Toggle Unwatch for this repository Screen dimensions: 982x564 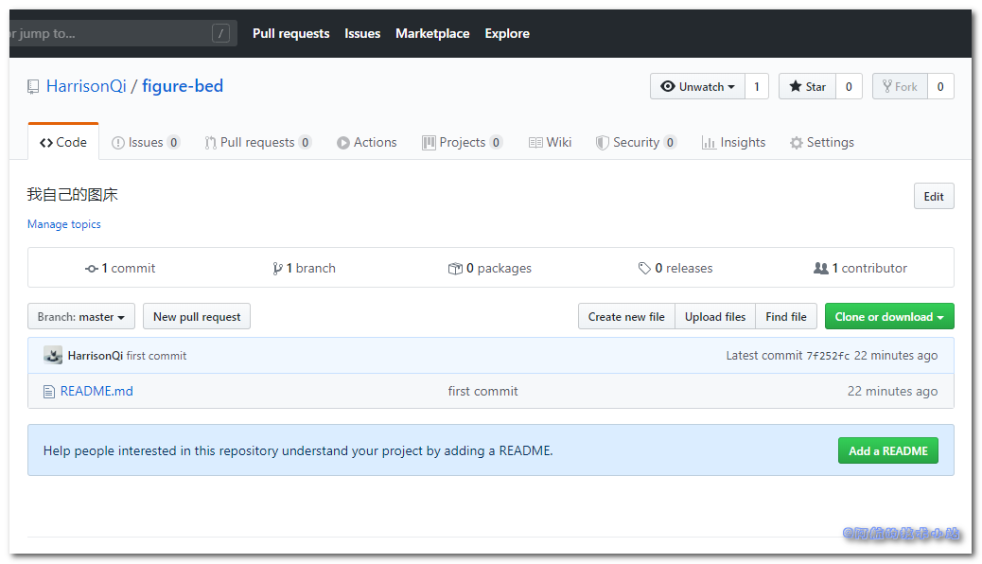[697, 87]
